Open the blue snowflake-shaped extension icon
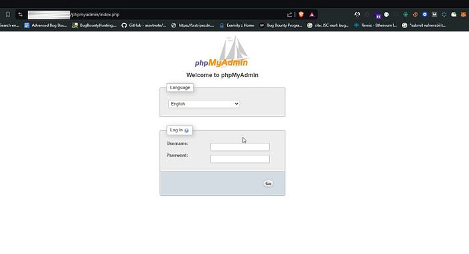 tap(444, 14)
